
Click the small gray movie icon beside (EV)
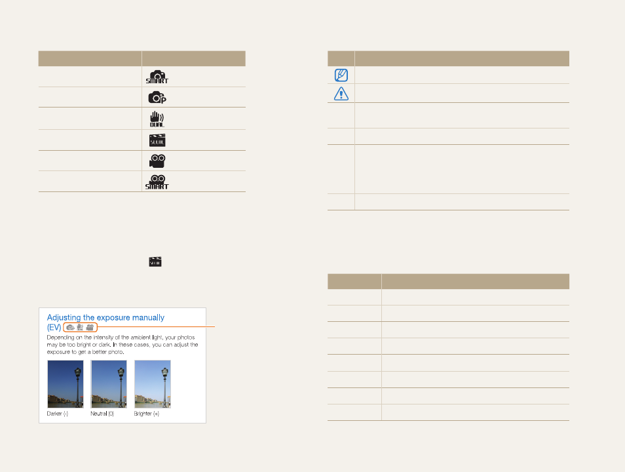pyautogui.click(x=90, y=327)
